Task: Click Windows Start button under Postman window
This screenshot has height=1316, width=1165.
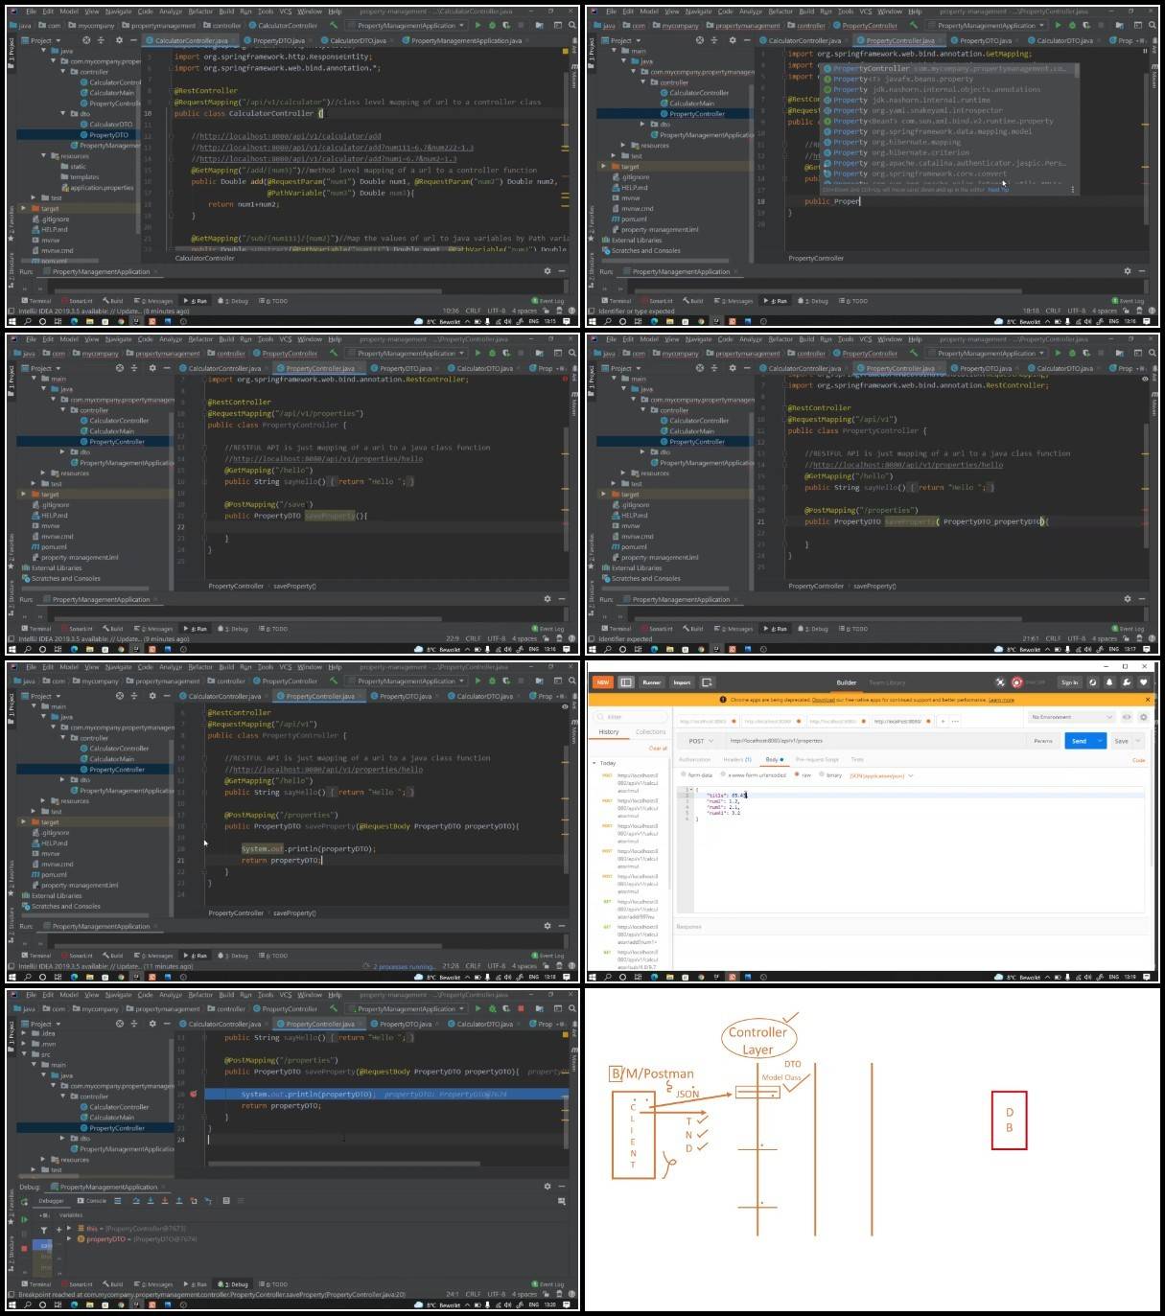Action: (x=593, y=977)
